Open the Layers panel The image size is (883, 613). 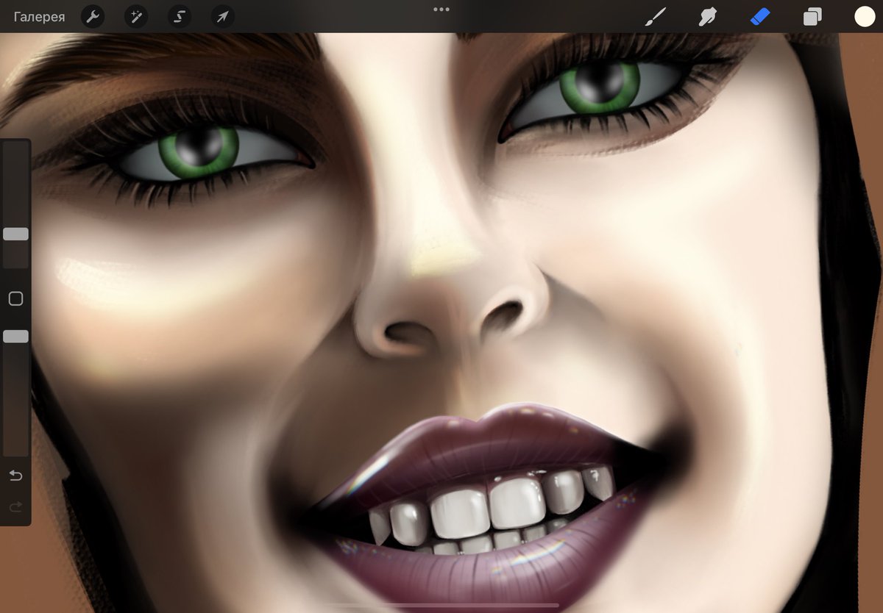(x=812, y=17)
